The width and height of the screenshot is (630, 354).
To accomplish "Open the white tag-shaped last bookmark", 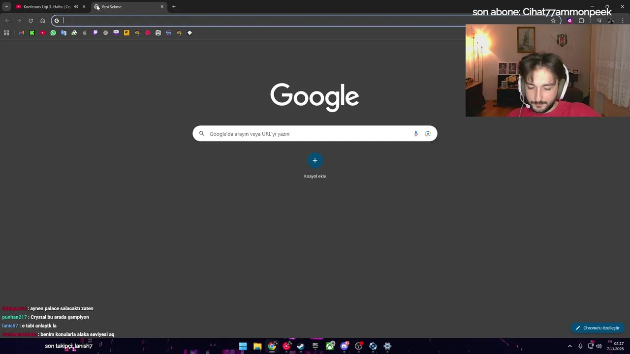I will pos(189,33).
